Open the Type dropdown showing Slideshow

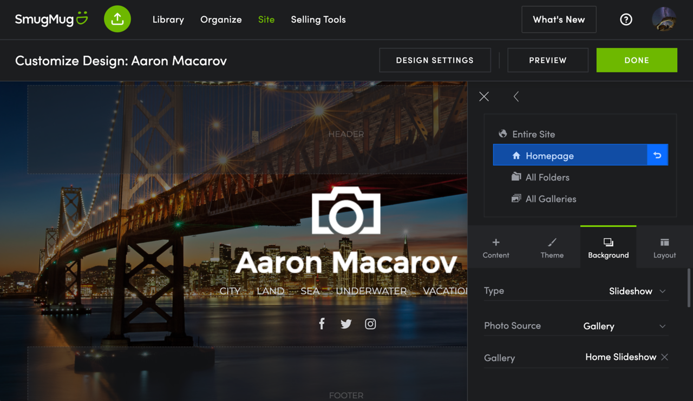(637, 291)
